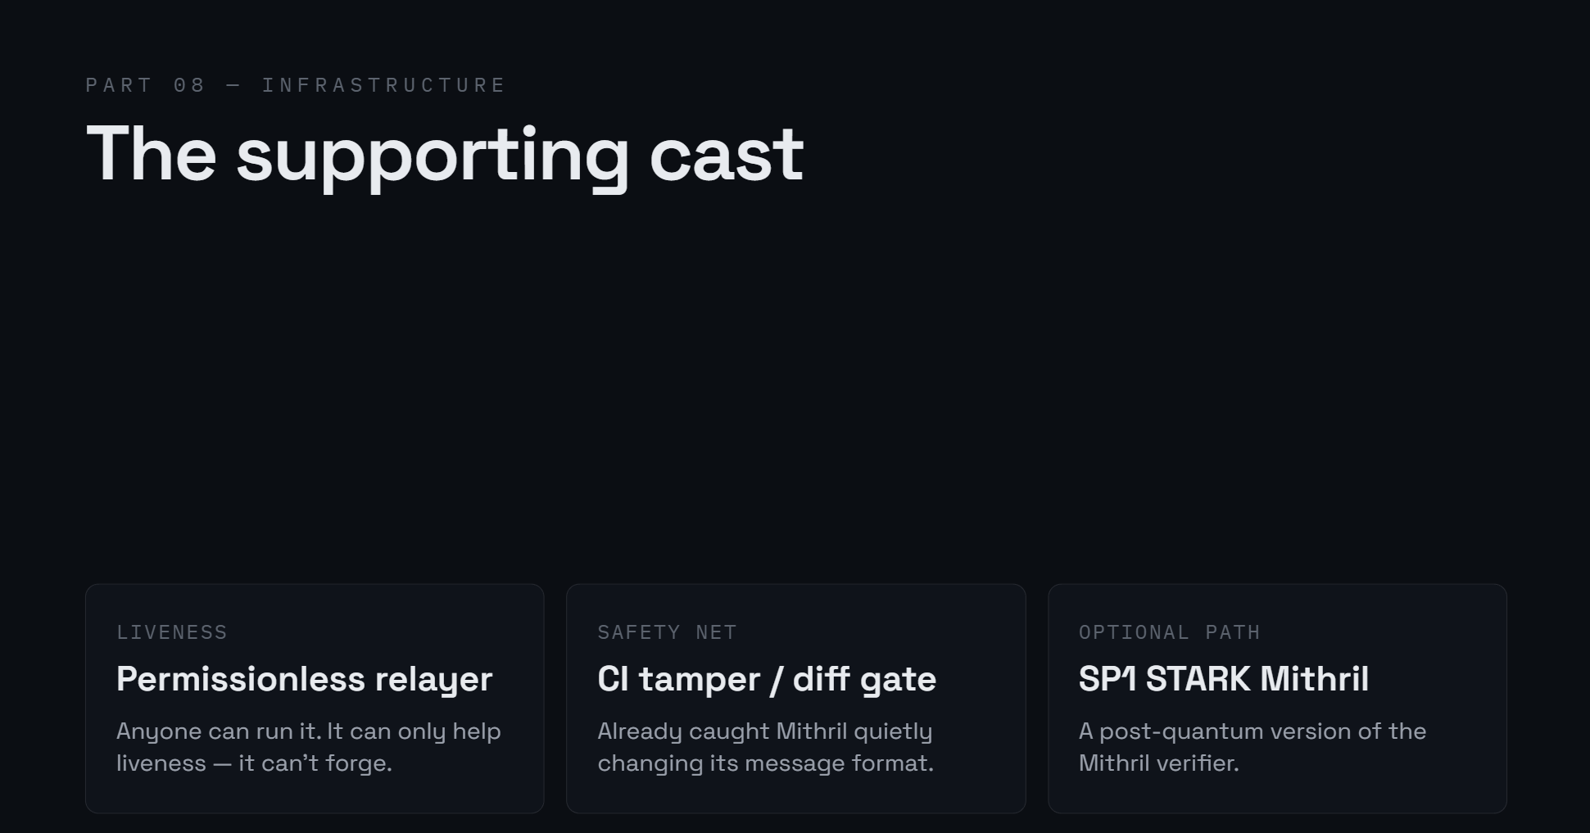Click 'diff gate' in the middle card title

click(864, 679)
